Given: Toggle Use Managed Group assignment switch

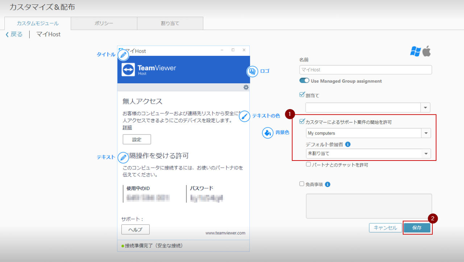Looking at the screenshot, I should (x=304, y=81).
